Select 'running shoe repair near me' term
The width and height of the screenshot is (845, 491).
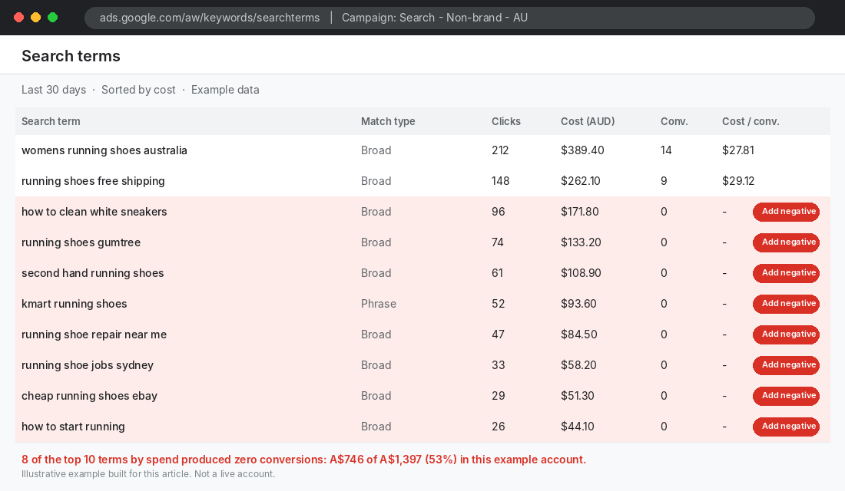click(94, 334)
